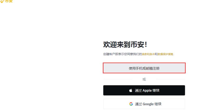Open the 数据保护指南 link
This screenshot has height=110, width=200.
165,54
